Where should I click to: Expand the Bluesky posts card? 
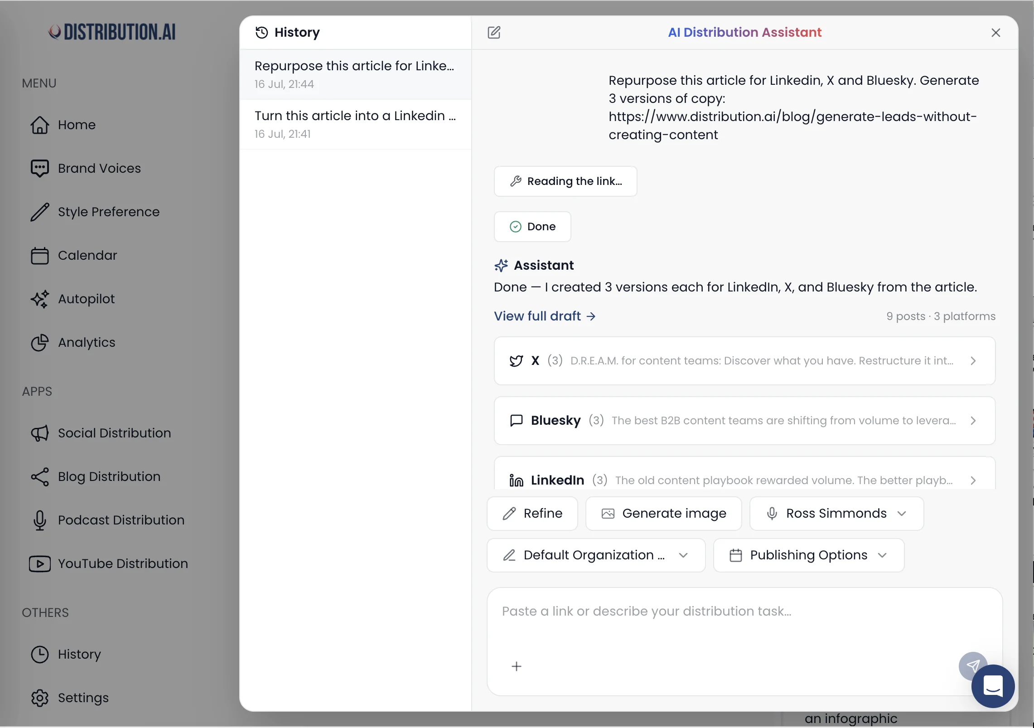(744, 421)
